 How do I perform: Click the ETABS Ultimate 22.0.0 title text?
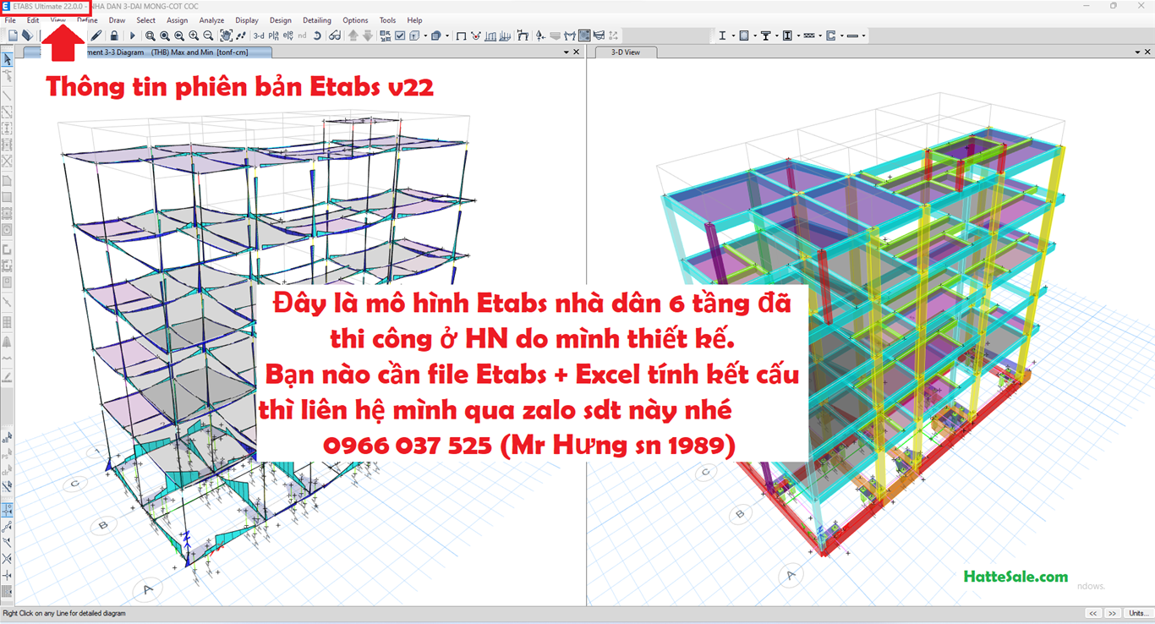pos(48,6)
